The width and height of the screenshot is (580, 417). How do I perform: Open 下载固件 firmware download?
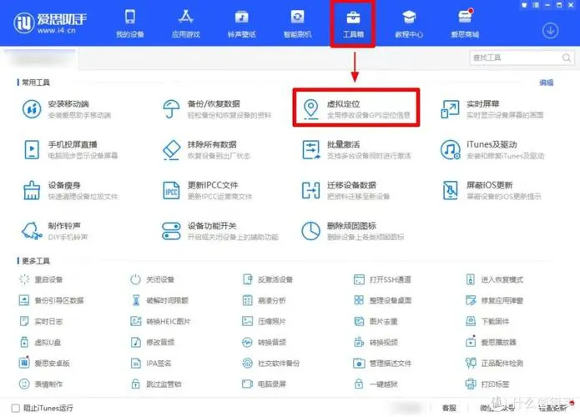point(487,321)
